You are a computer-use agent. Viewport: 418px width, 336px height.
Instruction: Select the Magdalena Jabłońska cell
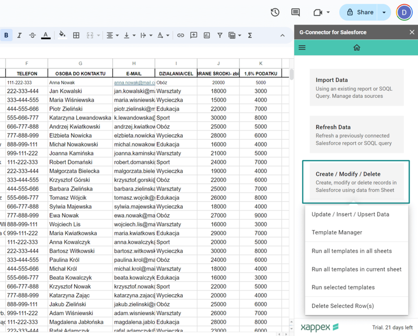(80, 322)
